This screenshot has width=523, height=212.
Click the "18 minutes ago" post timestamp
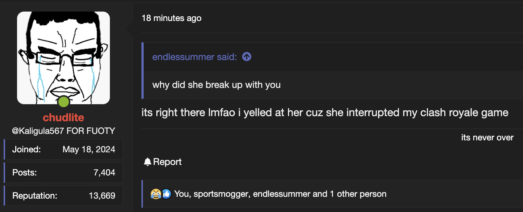click(171, 18)
